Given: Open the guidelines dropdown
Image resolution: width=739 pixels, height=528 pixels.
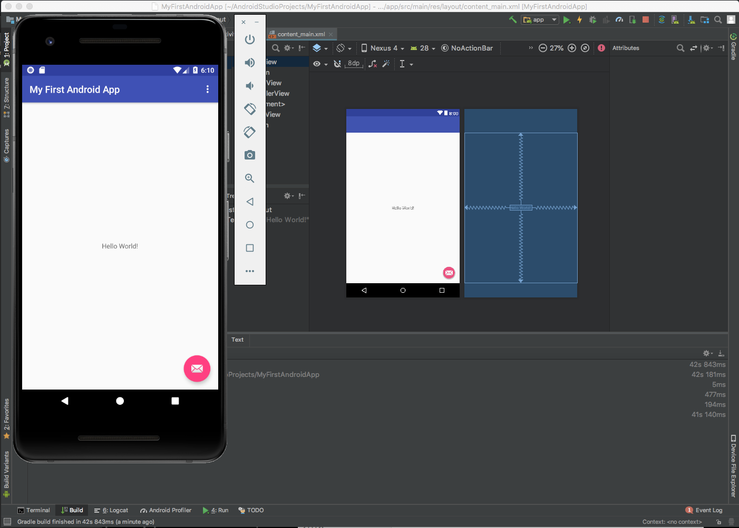Looking at the screenshot, I should click(x=406, y=64).
